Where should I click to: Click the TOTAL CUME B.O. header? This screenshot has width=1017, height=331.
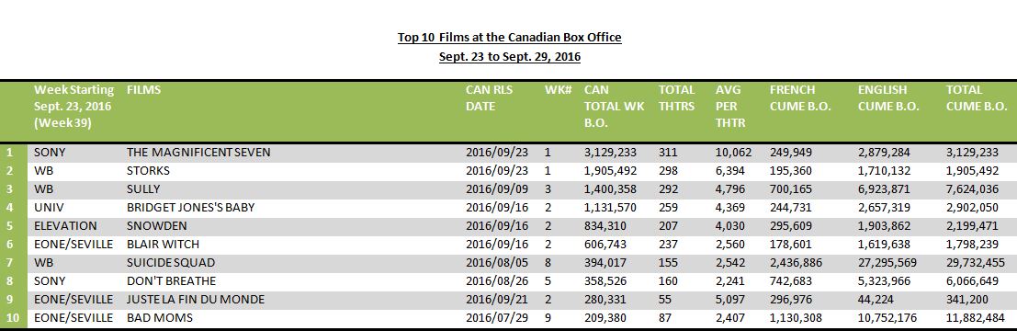tap(977, 98)
